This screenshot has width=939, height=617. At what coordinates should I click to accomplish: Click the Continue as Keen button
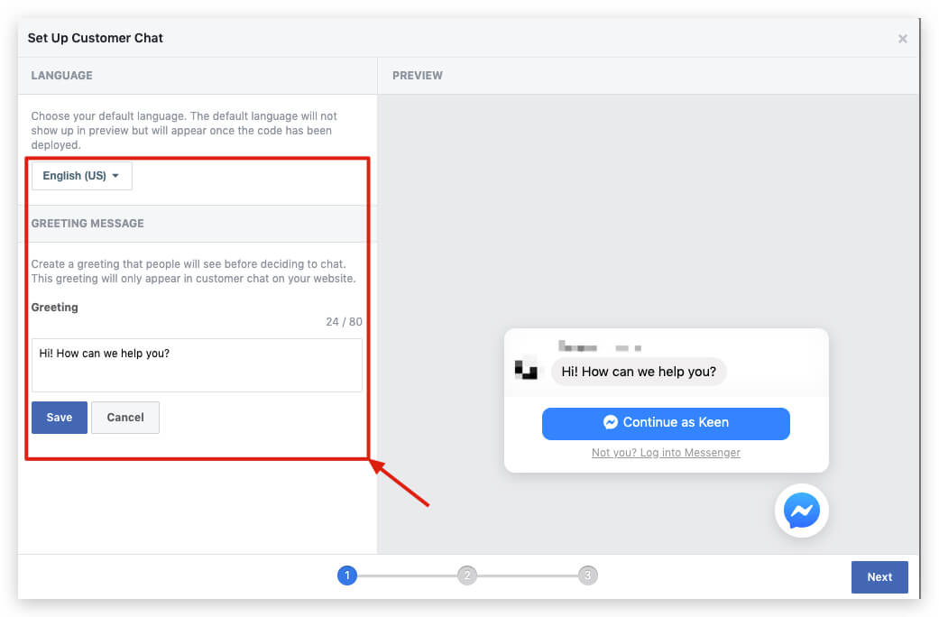pos(666,422)
